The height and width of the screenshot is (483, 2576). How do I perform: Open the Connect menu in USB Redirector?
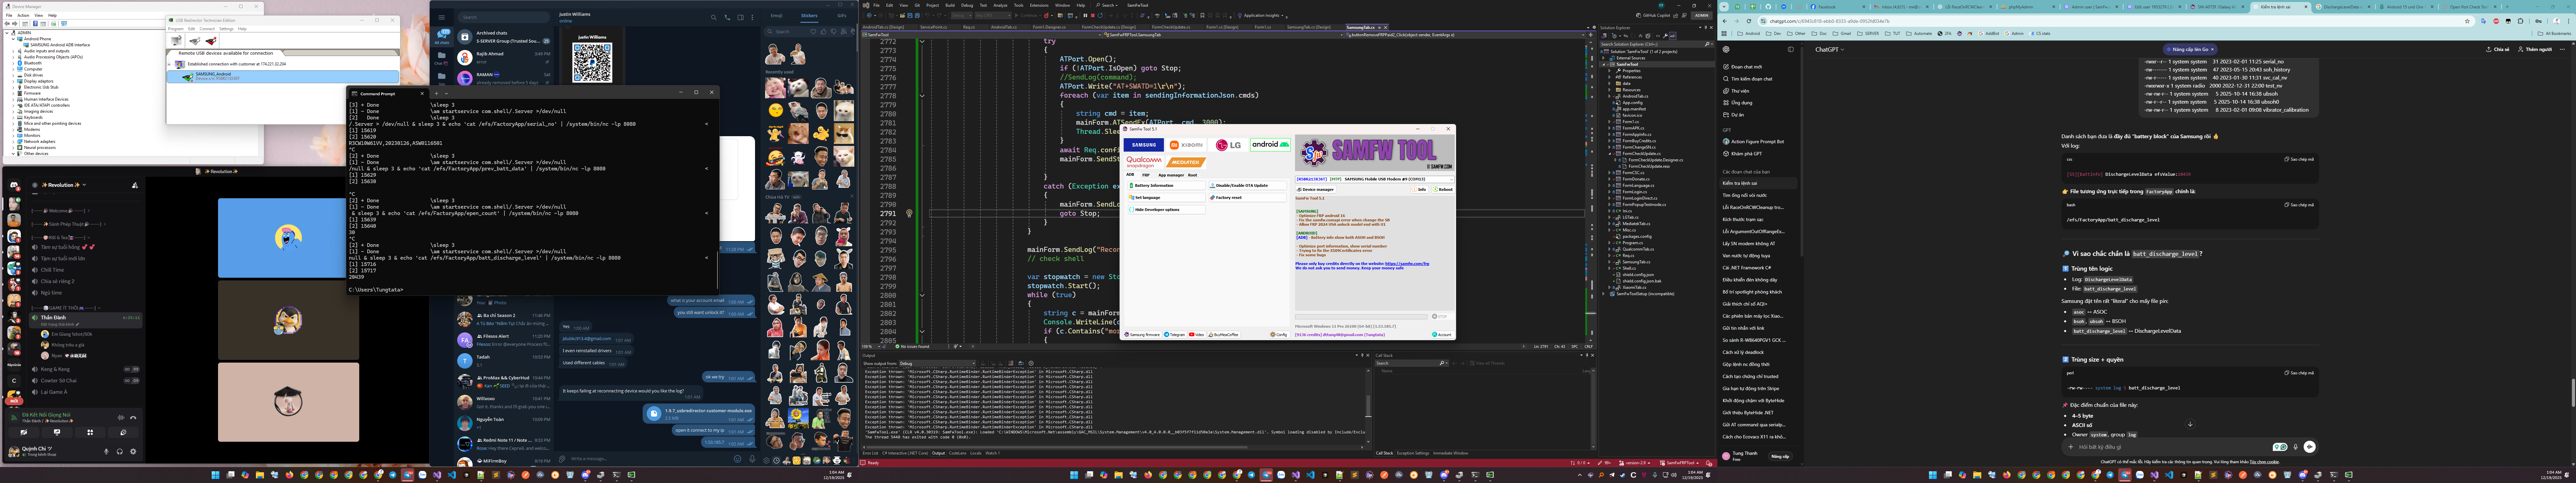point(207,29)
